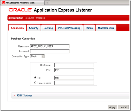131x111 pixels.
Task: Click the Username field containing APEX_PUBLIC_USER
Action: (x=50, y=46)
